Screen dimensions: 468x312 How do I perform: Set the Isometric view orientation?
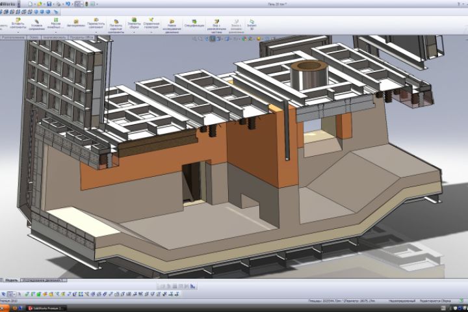pos(36,12)
